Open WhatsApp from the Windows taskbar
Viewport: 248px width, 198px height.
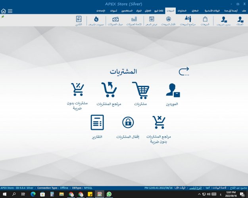click(109, 194)
